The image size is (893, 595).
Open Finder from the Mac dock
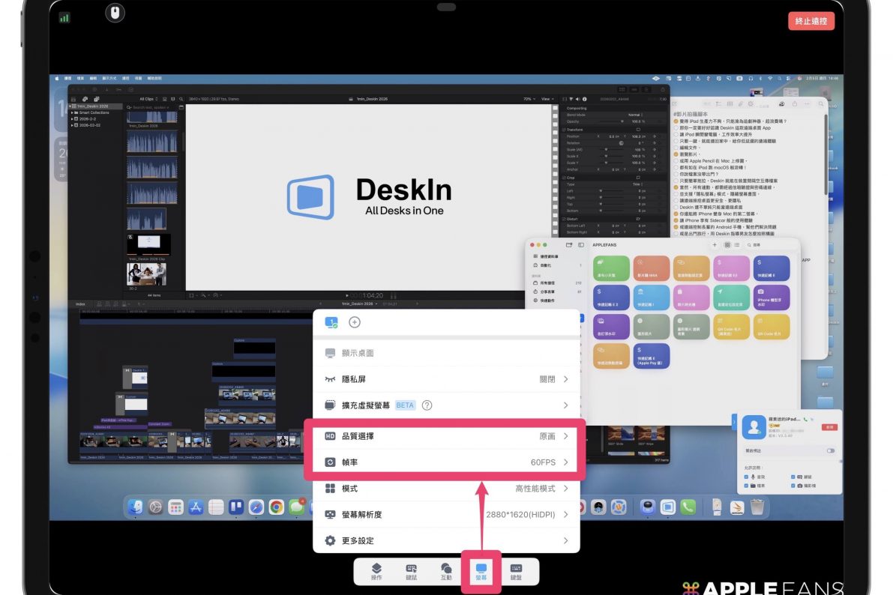point(135,507)
